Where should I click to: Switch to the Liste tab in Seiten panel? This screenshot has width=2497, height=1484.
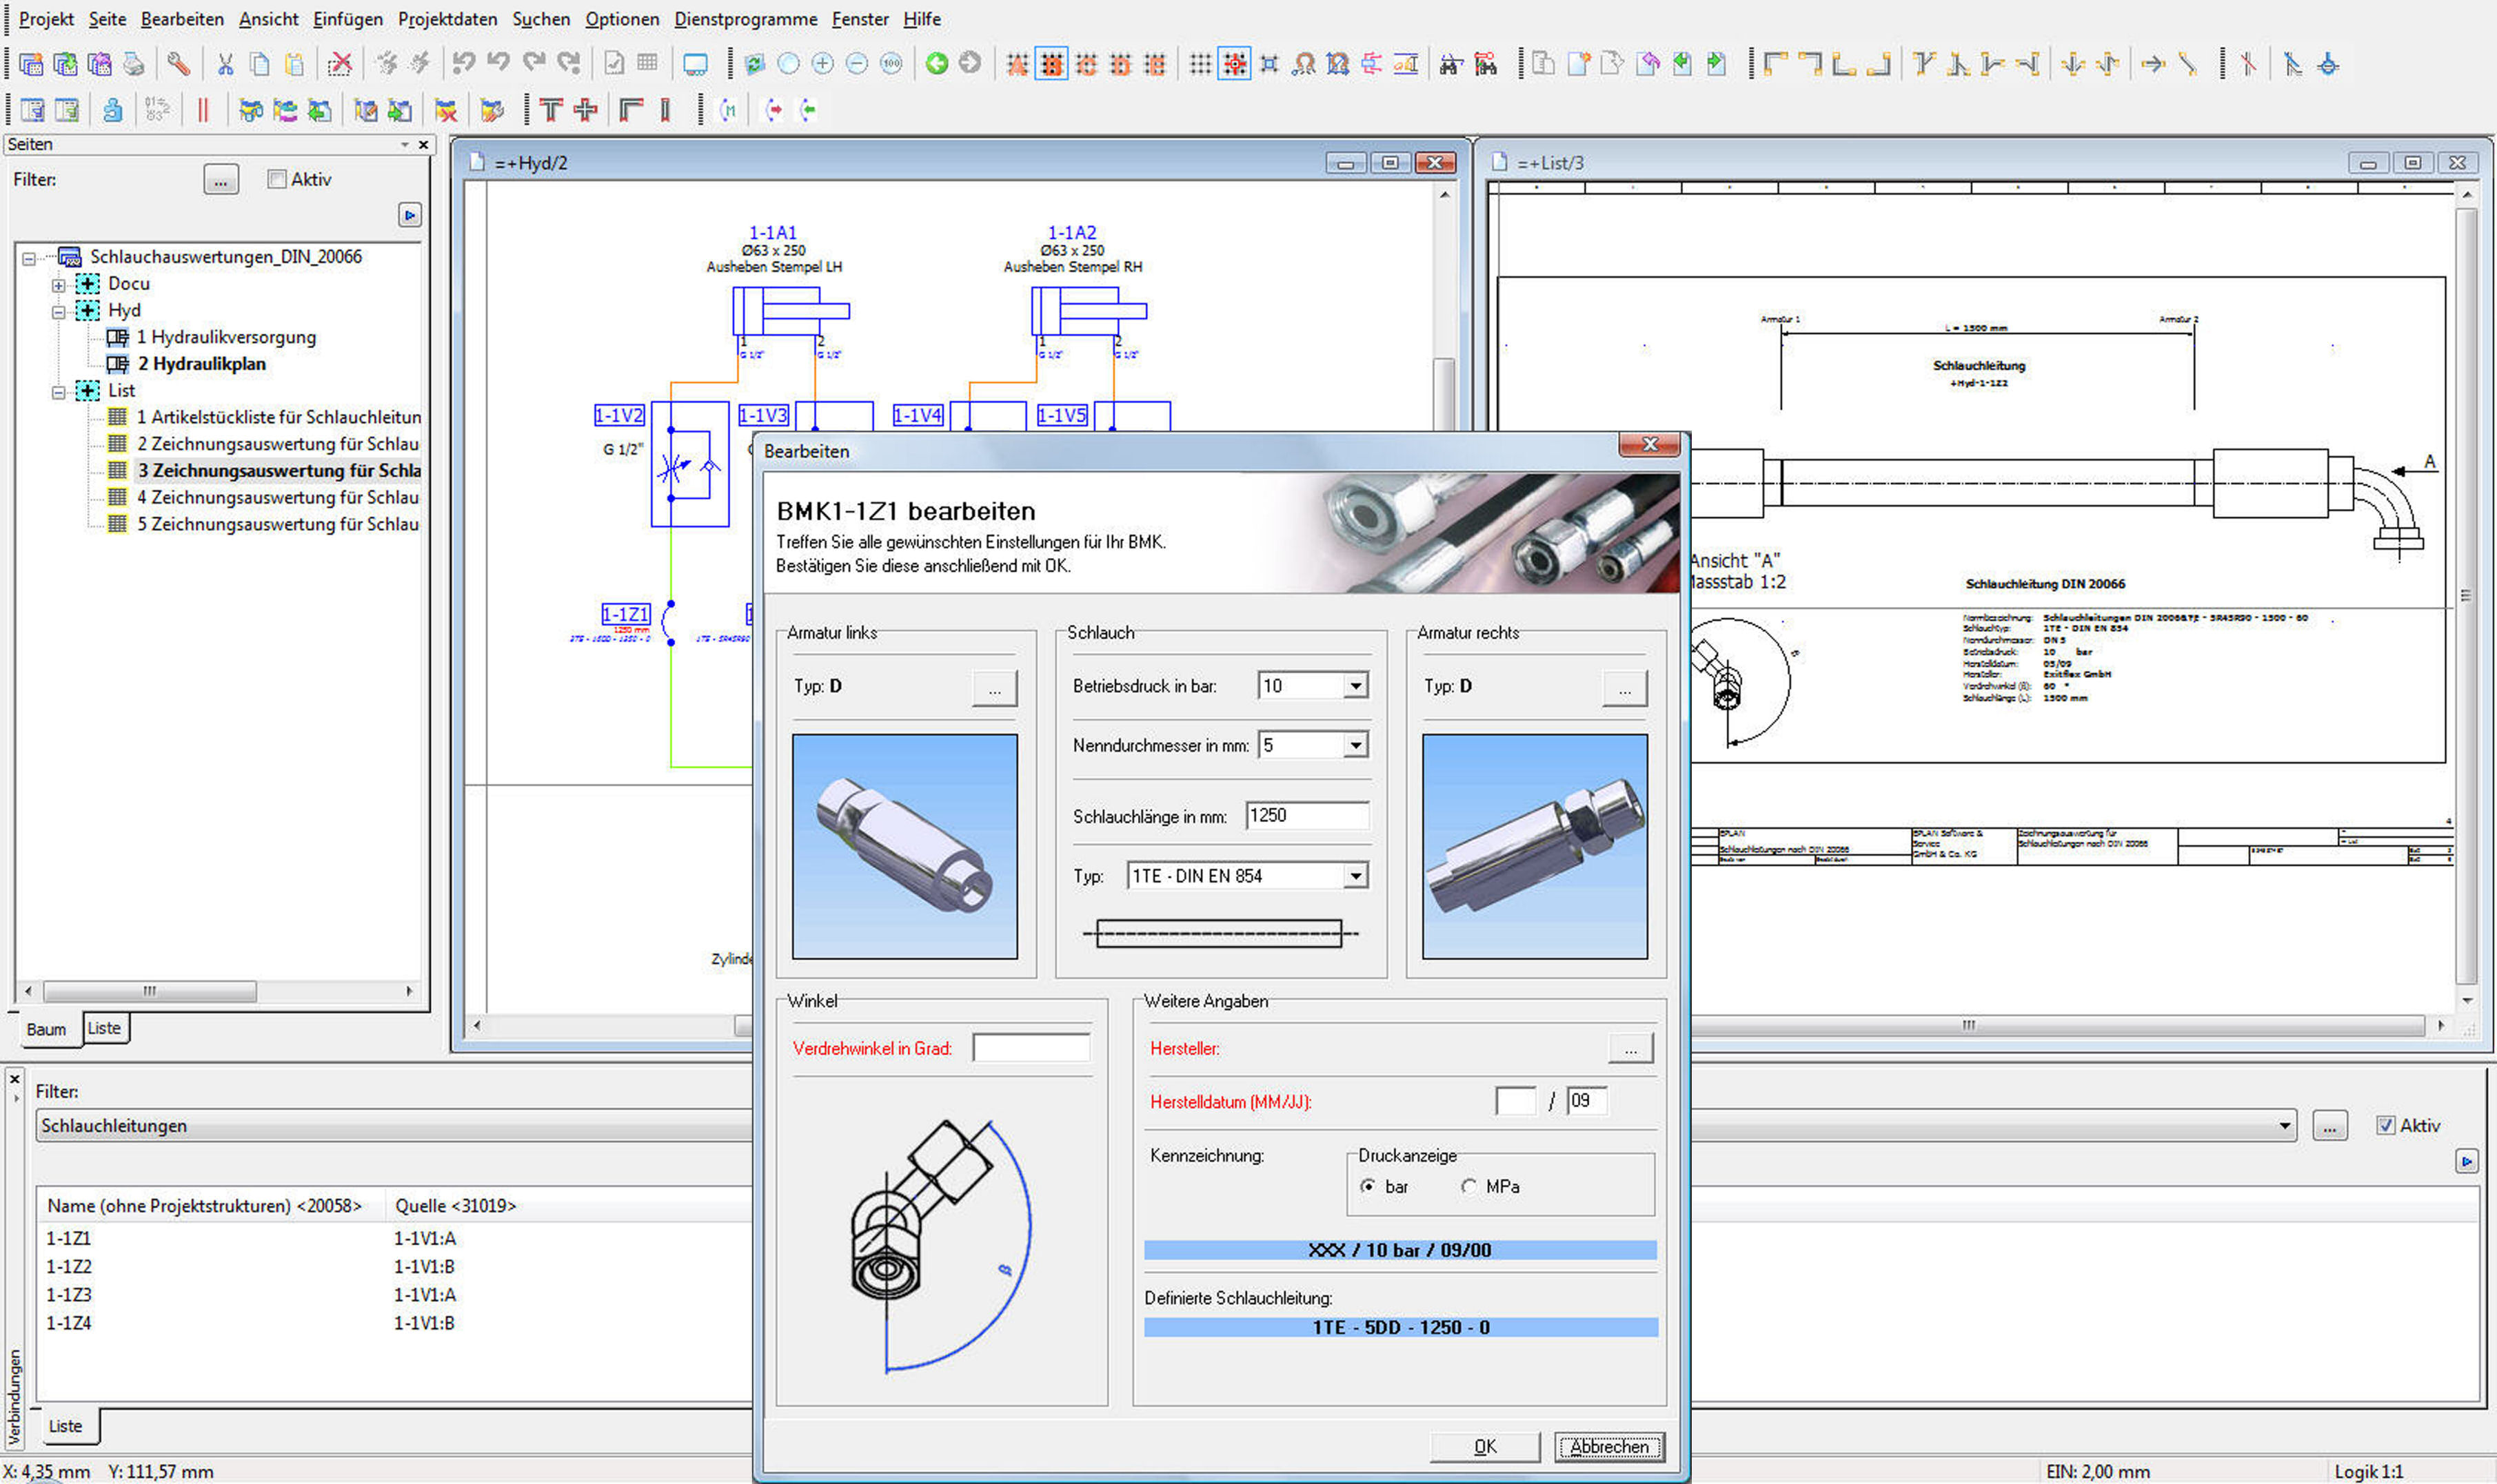pos(104,1028)
